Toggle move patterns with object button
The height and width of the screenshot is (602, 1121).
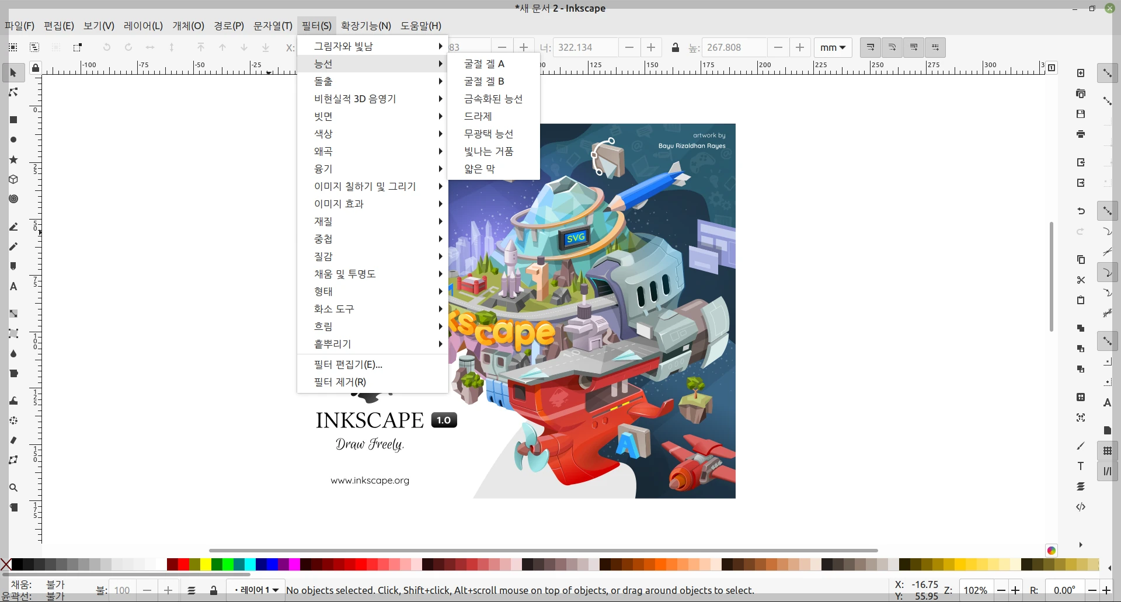935,47
